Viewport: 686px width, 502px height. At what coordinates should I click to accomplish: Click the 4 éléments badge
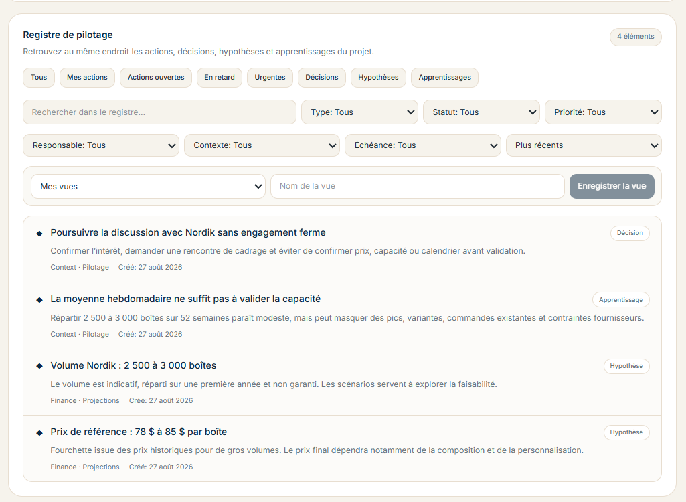(635, 37)
